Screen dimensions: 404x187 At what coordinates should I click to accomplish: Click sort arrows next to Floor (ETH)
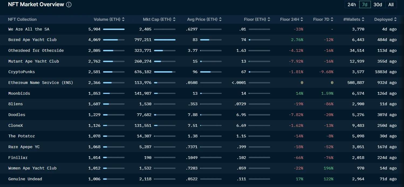tap(269, 19)
